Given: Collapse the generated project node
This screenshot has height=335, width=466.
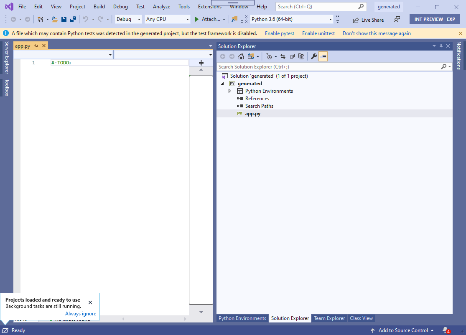Looking at the screenshot, I should click(x=222, y=84).
